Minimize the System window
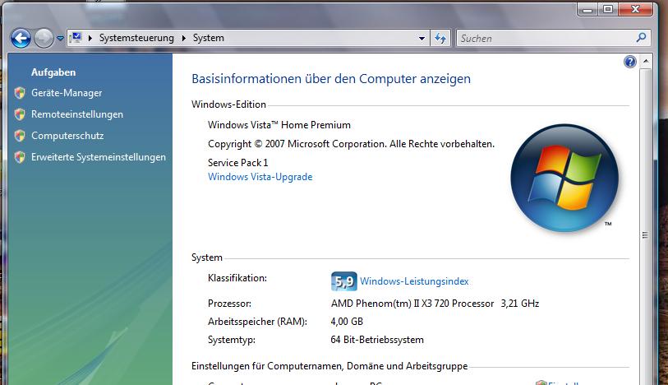This screenshot has width=668, height=385. click(x=587, y=9)
